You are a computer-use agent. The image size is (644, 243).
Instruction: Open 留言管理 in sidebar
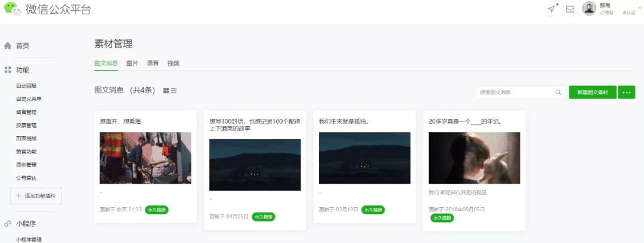(26, 112)
